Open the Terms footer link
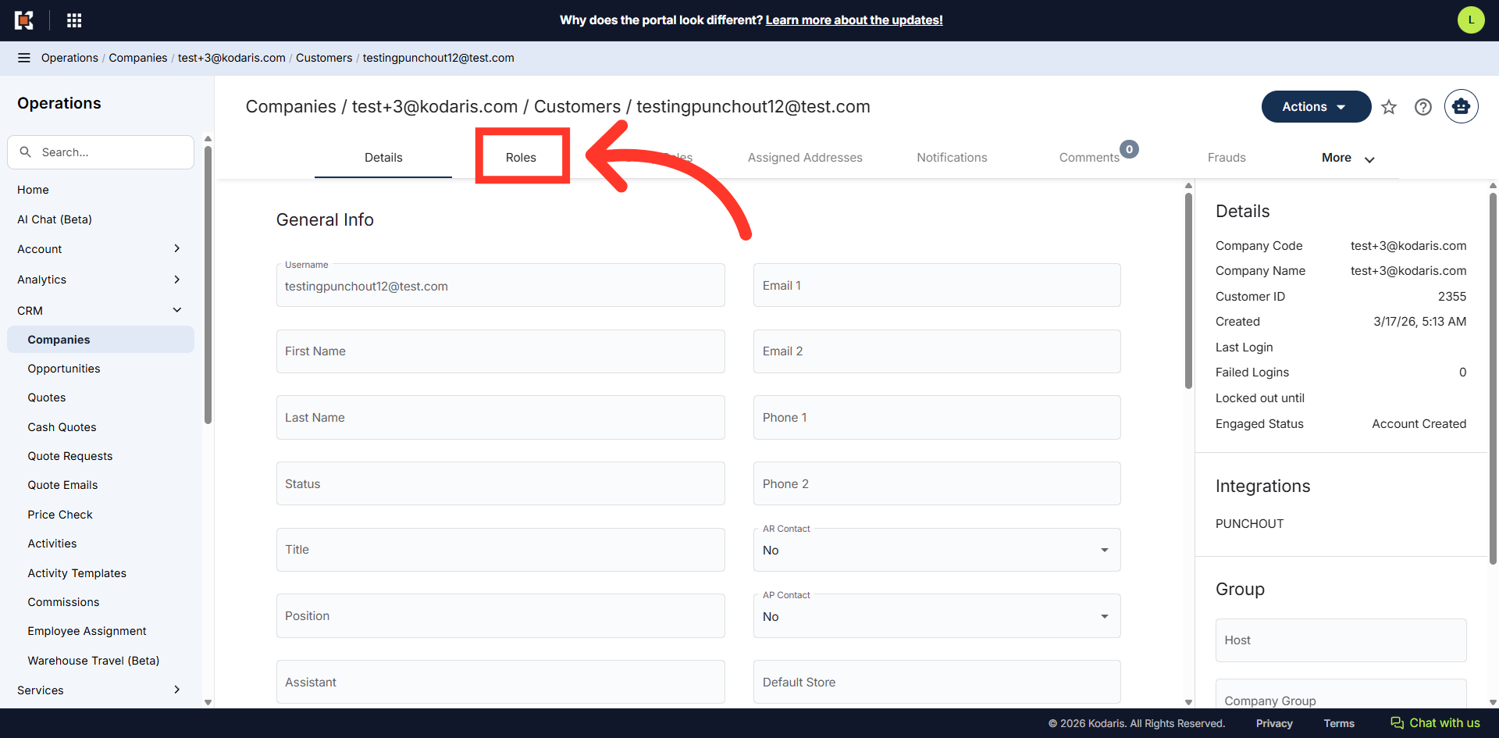Image resolution: width=1499 pixels, height=738 pixels. pos(1339,723)
